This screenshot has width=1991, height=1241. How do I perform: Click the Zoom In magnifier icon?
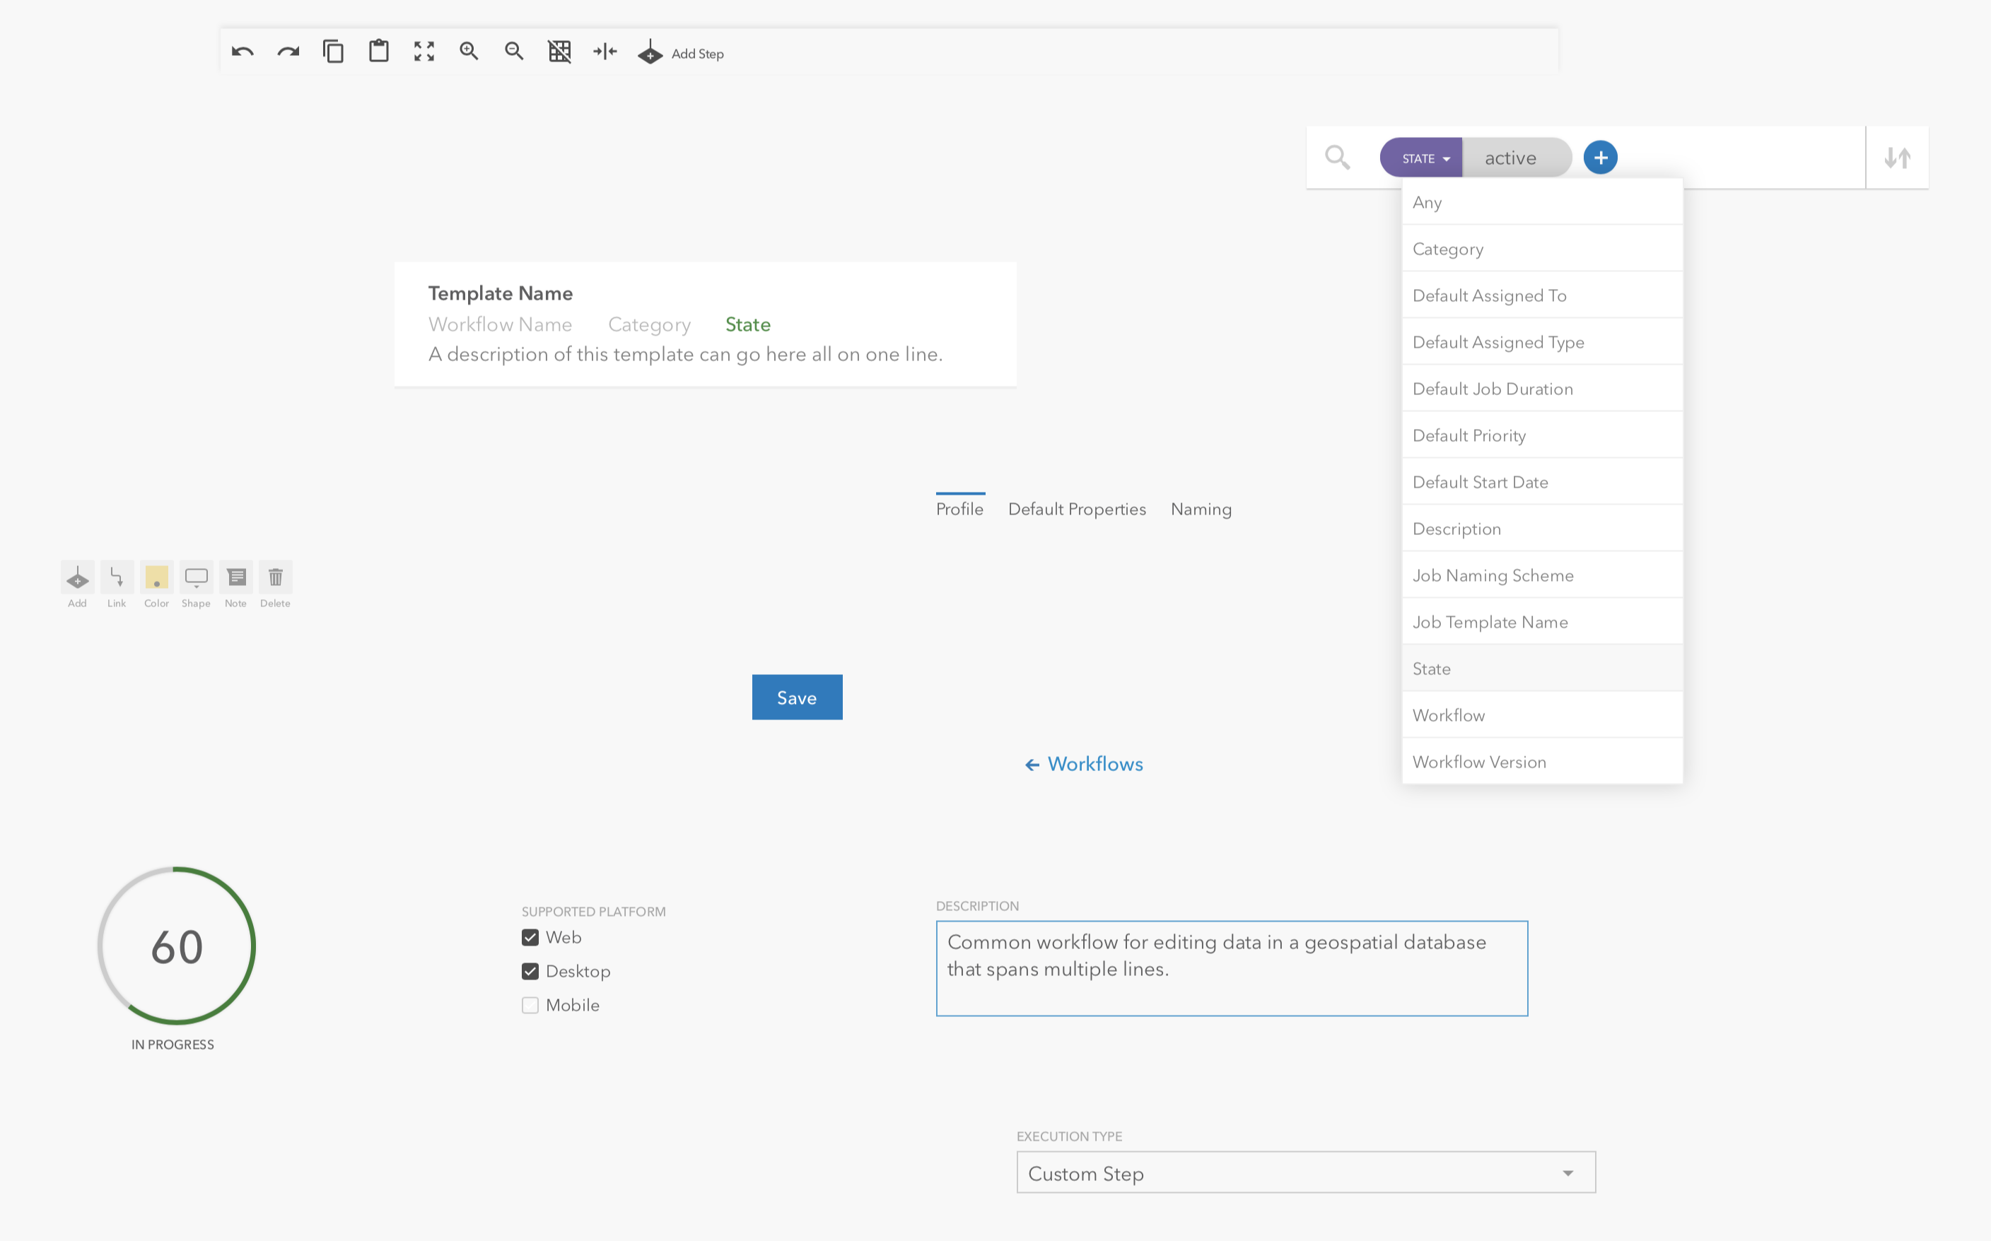coord(469,51)
